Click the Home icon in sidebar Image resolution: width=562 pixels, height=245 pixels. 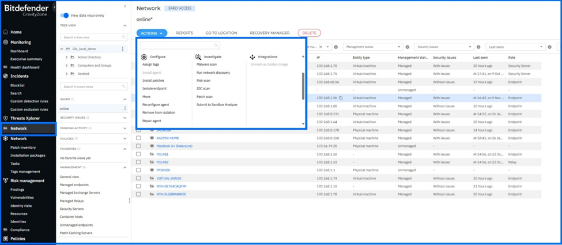(x=6, y=32)
